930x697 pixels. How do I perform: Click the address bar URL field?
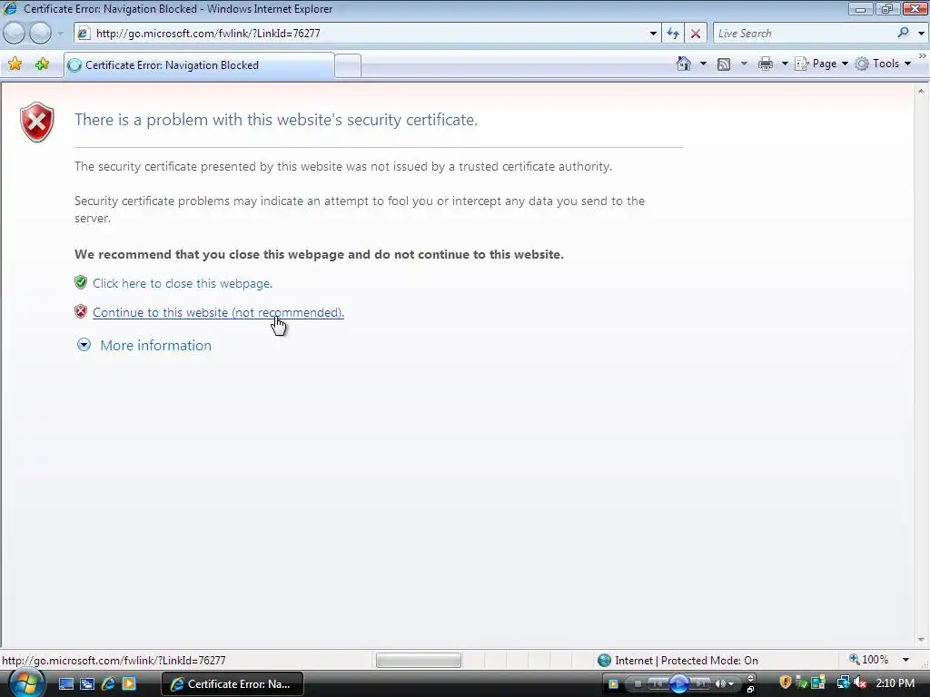[x=368, y=34]
